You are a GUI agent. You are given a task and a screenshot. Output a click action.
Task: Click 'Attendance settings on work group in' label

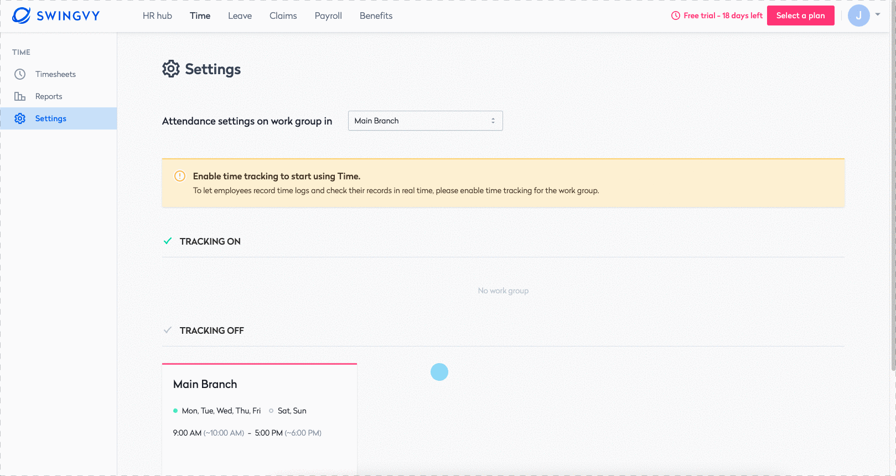click(x=247, y=121)
